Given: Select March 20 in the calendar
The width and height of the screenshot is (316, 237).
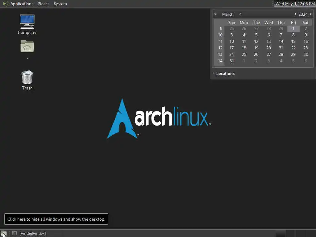Looking at the screenshot, I should click(268, 48).
